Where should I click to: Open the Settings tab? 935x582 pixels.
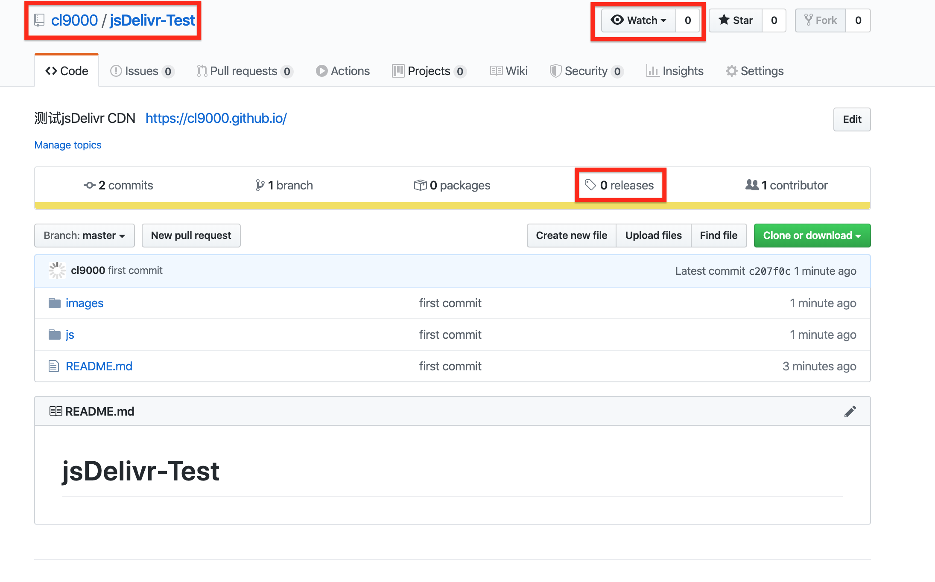pyautogui.click(x=755, y=71)
